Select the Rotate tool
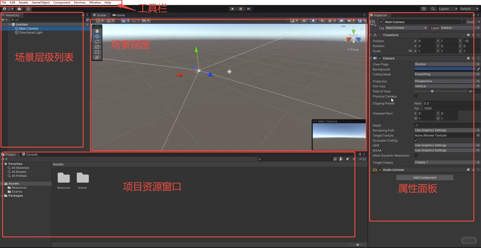 [97, 42]
